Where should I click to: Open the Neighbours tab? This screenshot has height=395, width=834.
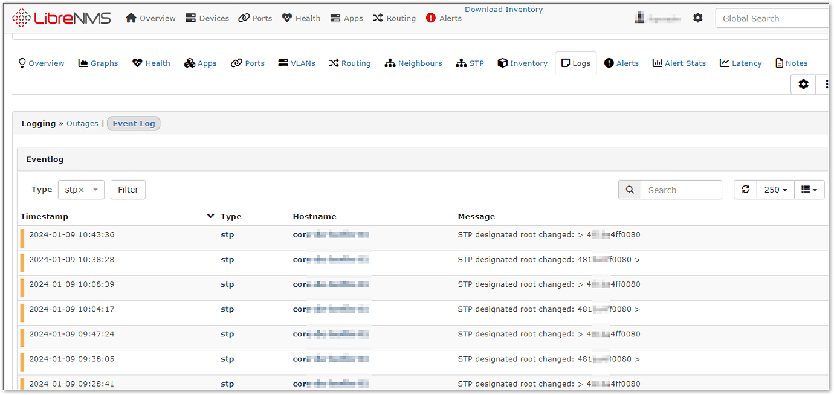click(413, 63)
